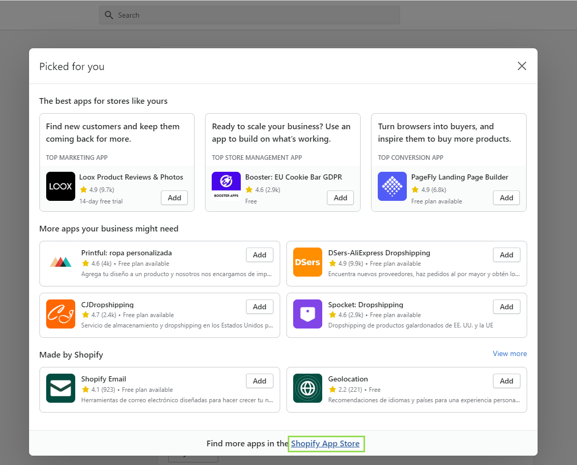Add the CJDropshipping app
The height and width of the screenshot is (465, 577).
pos(259,307)
